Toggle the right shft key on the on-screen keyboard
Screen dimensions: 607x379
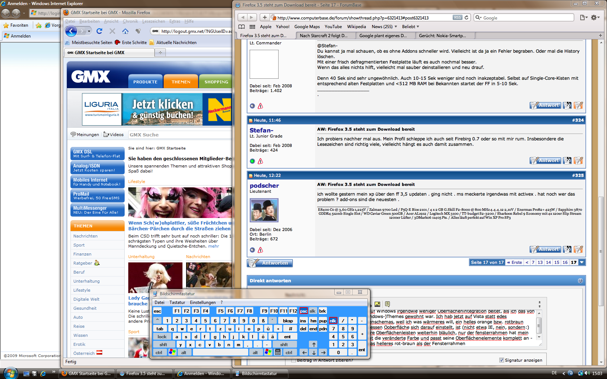pos(284,344)
